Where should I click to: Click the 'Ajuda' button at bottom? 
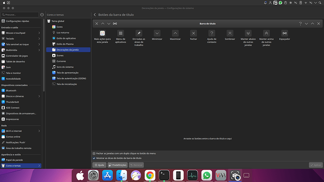pyautogui.click(x=100, y=165)
